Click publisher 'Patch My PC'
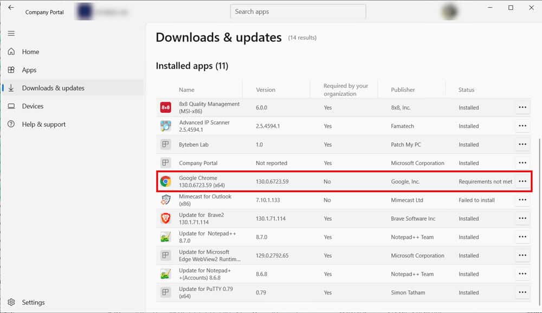The height and width of the screenshot is (313, 542). (x=406, y=145)
